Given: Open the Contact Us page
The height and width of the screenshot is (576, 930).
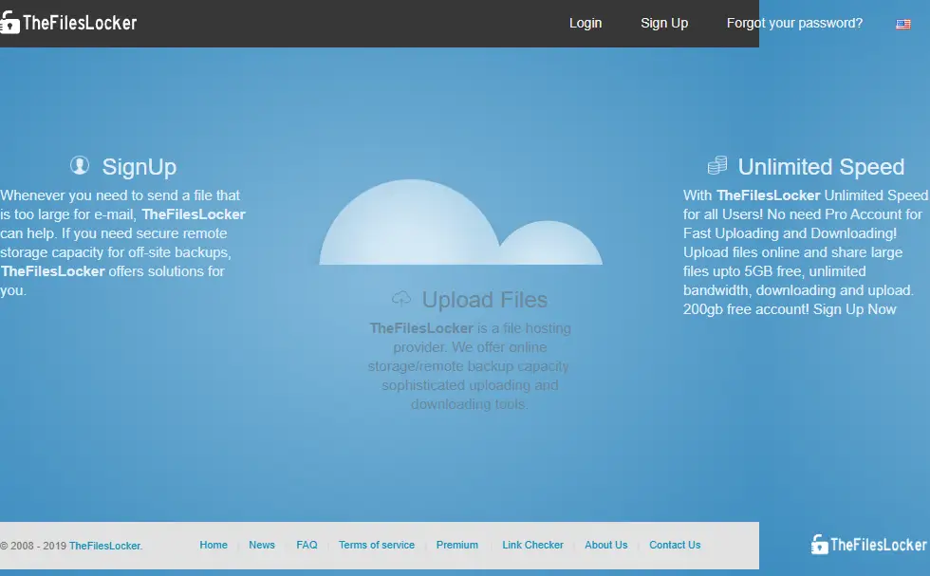Looking at the screenshot, I should click(x=675, y=545).
